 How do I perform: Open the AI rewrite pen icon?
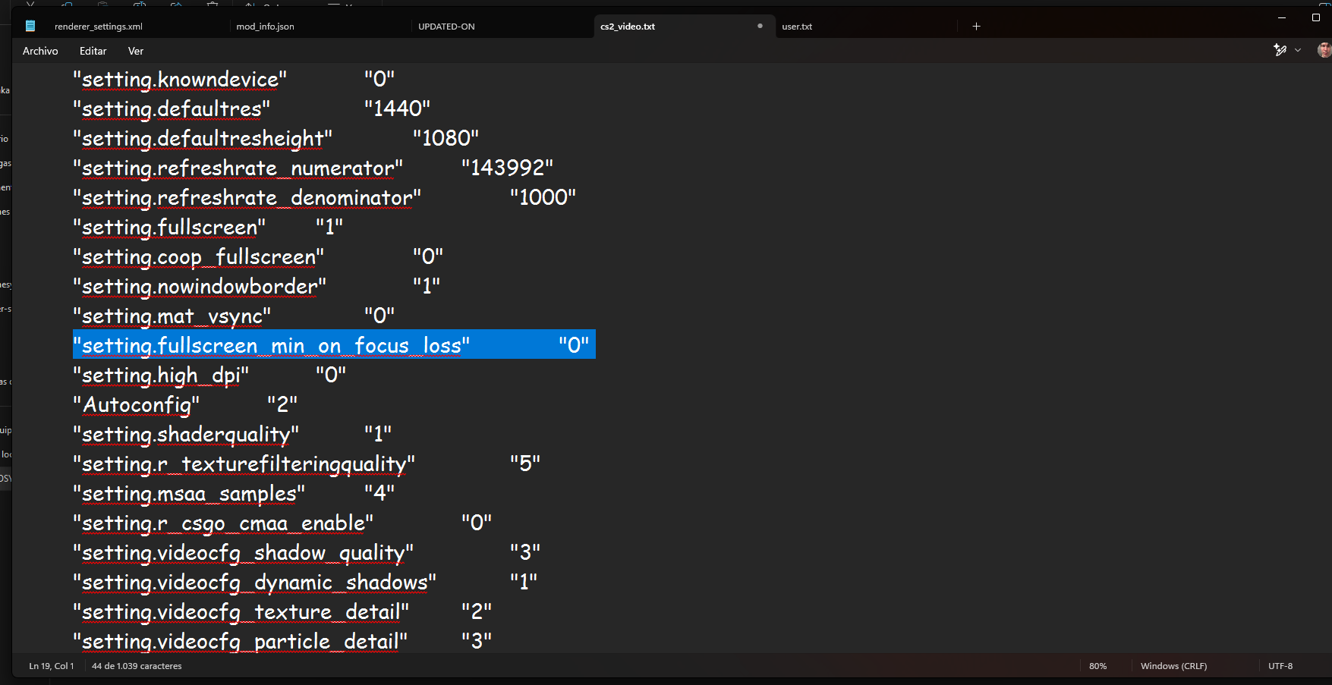1280,50
